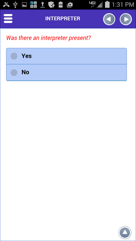This screenshot has height=241, width=136.
Task: Open the security shield notification icon
Action: [x=52, y=5]
